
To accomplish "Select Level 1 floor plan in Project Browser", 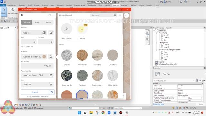I will (166, 35).
